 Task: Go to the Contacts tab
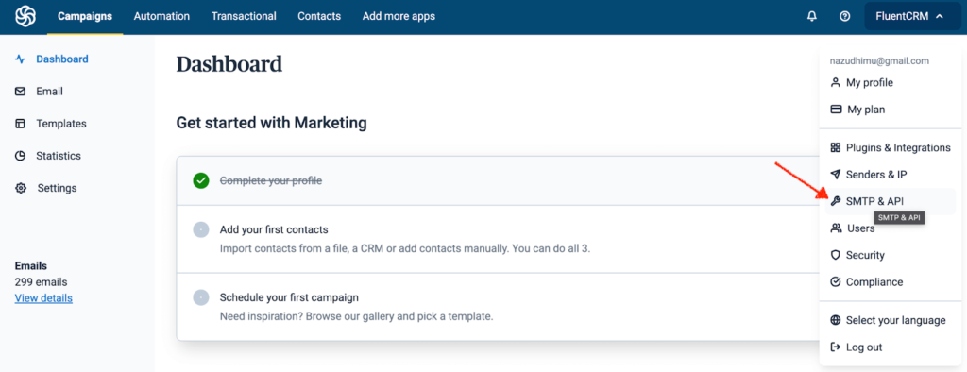(x=319, y=17)
